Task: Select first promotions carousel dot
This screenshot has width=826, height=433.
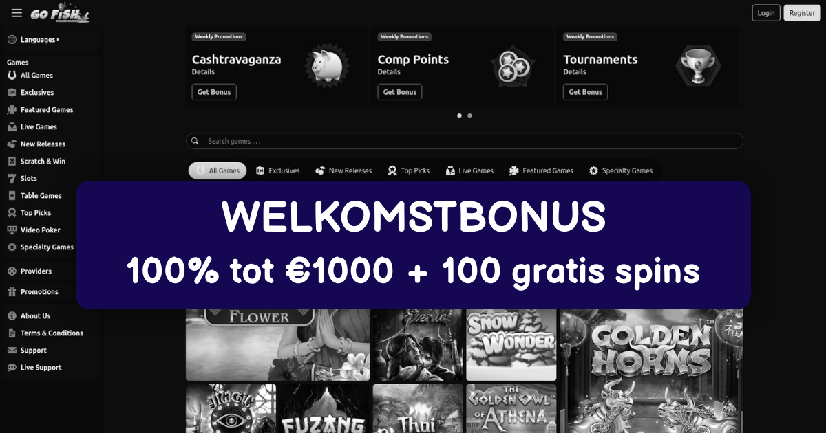Action: [x=459, y=115]
